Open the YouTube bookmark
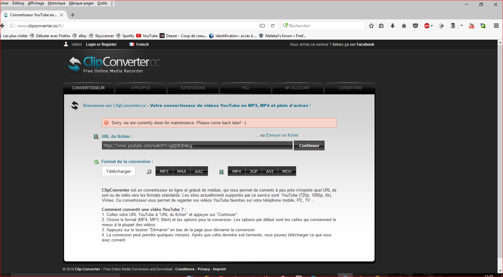 click(147, 36)
